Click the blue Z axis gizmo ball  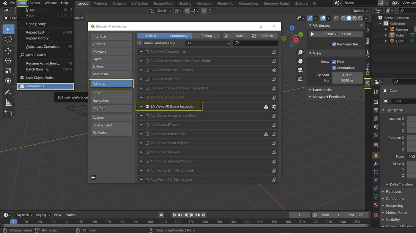[x=292, y=28]
